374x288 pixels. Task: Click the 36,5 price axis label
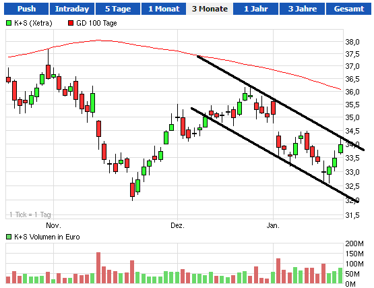point(352,79)
